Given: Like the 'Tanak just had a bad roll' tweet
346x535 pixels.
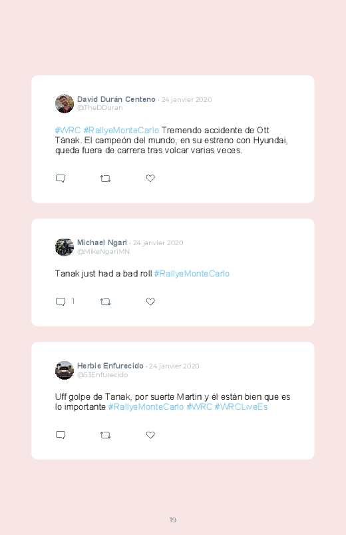Looking at the screenshot, I should click(x=150, y=302).
